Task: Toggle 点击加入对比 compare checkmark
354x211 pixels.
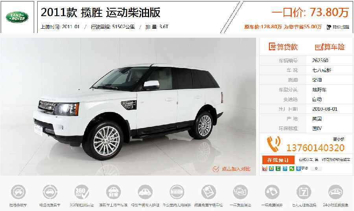Action: (216, 169)
